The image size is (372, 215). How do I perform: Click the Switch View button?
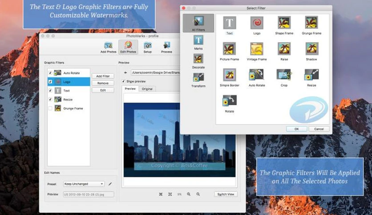click(226, 194)
